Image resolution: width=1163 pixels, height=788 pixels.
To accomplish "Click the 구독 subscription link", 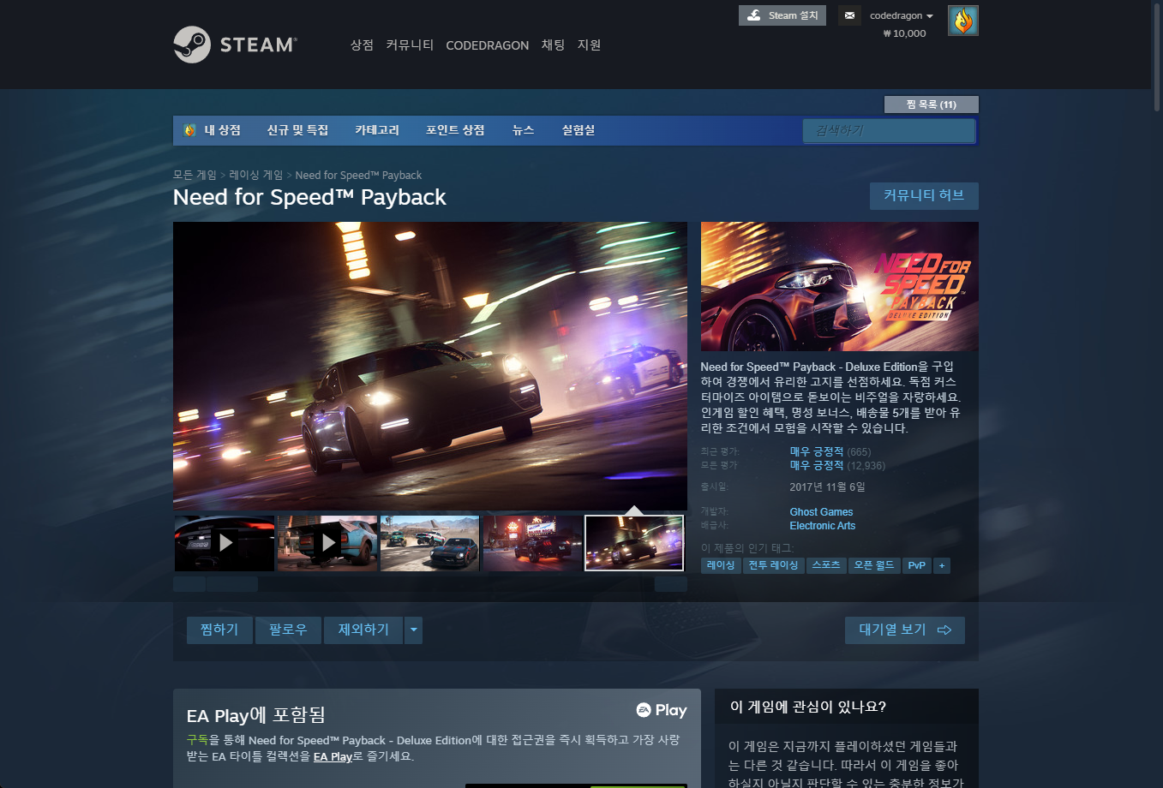I will (197, 740).
